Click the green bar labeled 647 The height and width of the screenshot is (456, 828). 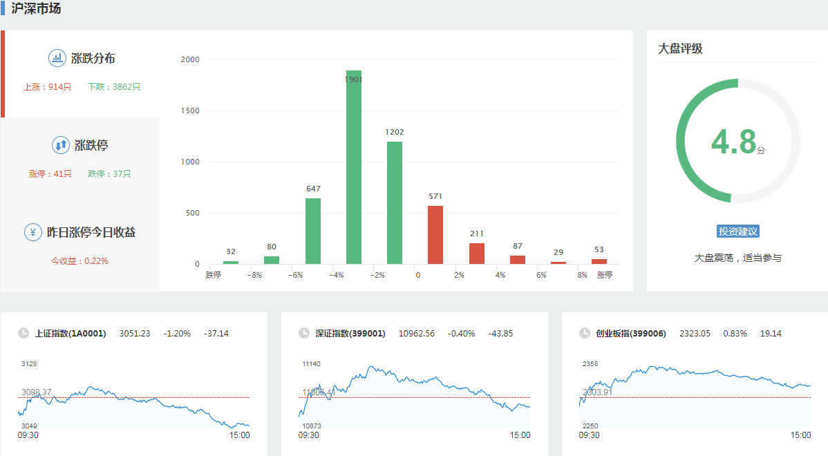313,231
